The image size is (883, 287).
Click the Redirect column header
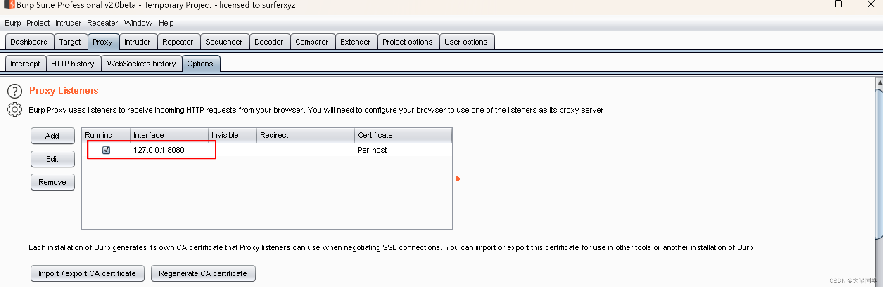pyautogui.click(x=306, y=135)
